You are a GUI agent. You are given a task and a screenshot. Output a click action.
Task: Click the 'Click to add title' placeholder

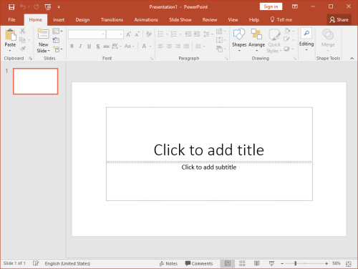click(209, 134)
